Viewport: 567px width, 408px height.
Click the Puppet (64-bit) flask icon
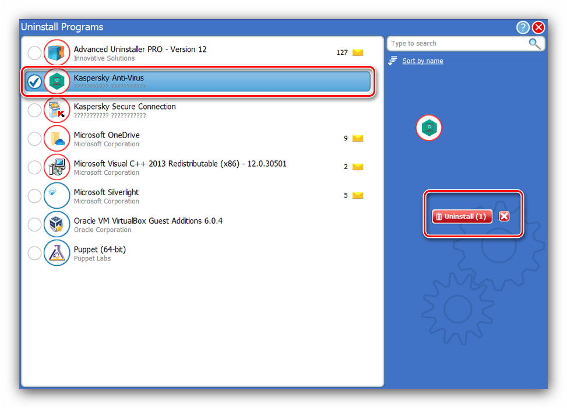(57, 253)
